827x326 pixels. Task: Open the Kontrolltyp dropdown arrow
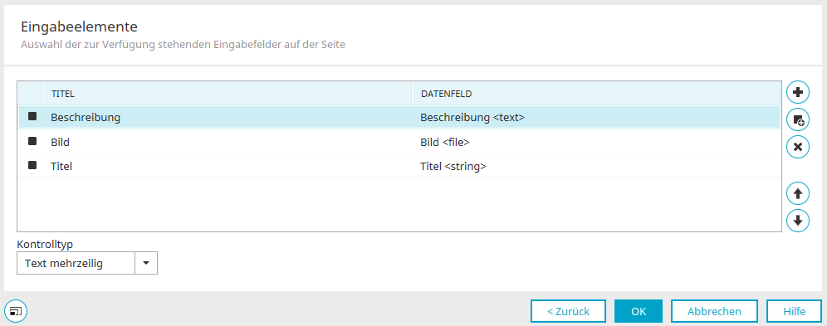[146, 263]
